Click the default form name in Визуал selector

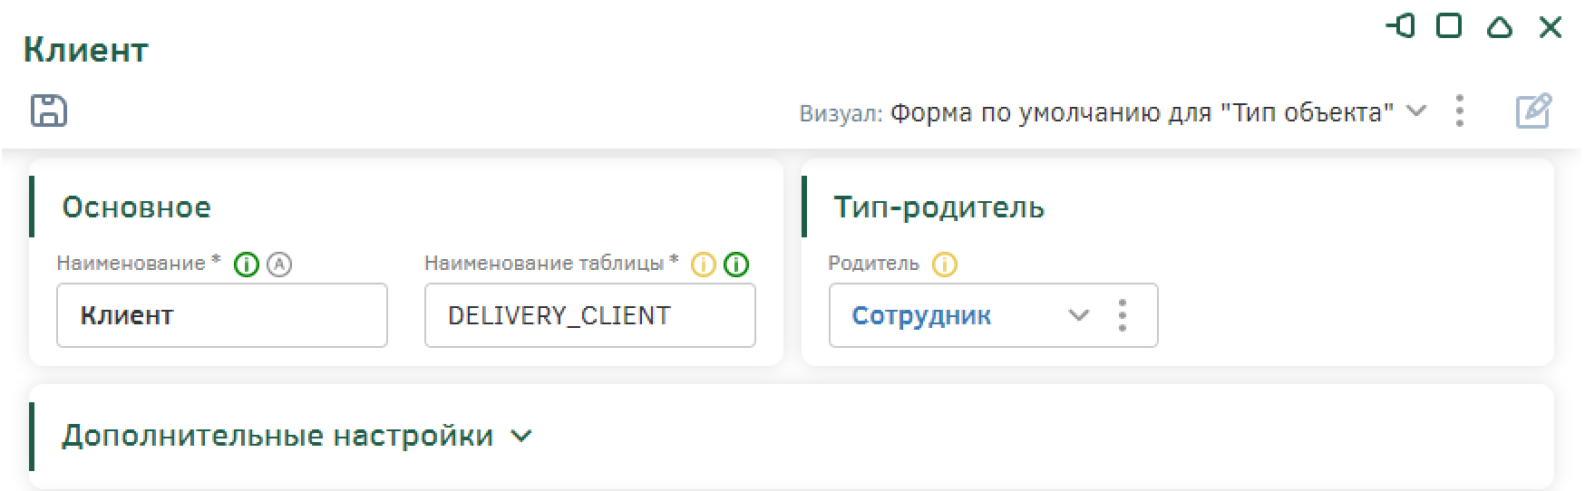[1141, 112]
